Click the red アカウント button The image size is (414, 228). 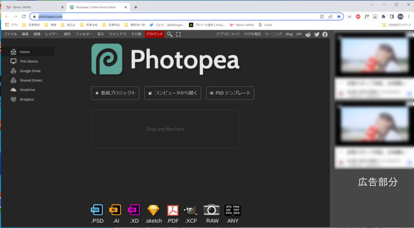[x=154, y=34]
